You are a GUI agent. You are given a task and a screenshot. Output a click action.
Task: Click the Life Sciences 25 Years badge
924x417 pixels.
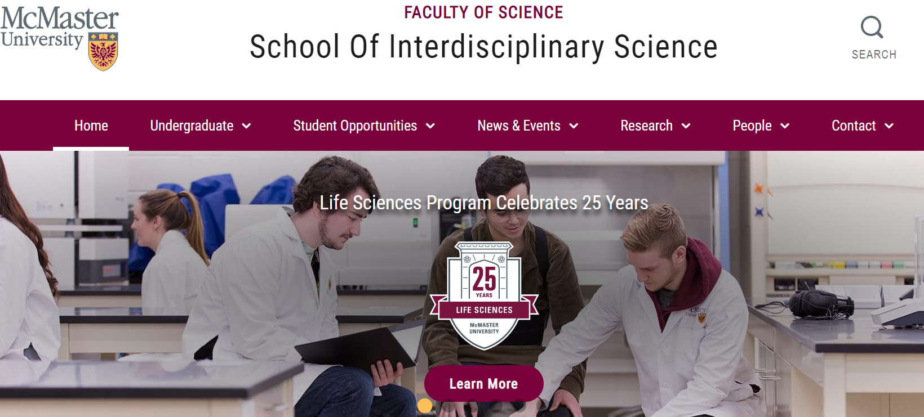[484, 295]
